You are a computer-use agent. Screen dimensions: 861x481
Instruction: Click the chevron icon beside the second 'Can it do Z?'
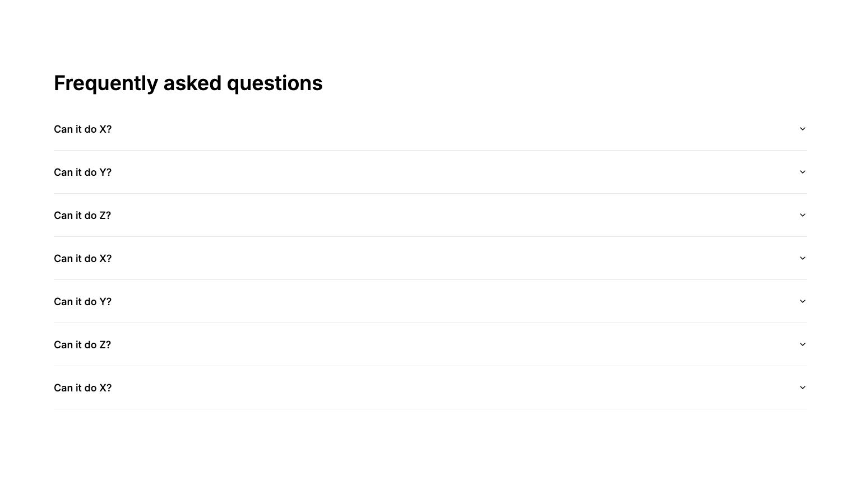click(803, 344)
